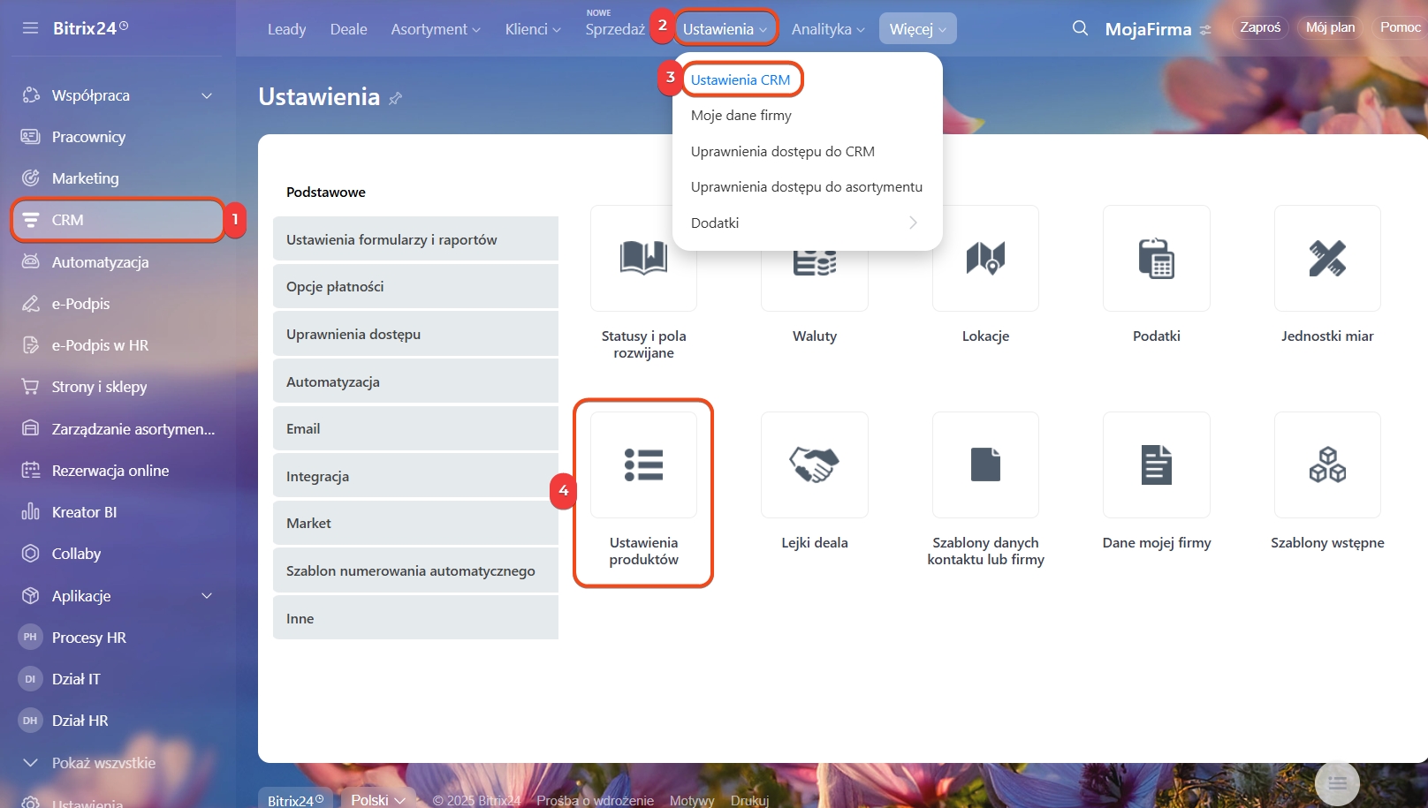Click the Szablony wstępne cubes icon

1326,464
